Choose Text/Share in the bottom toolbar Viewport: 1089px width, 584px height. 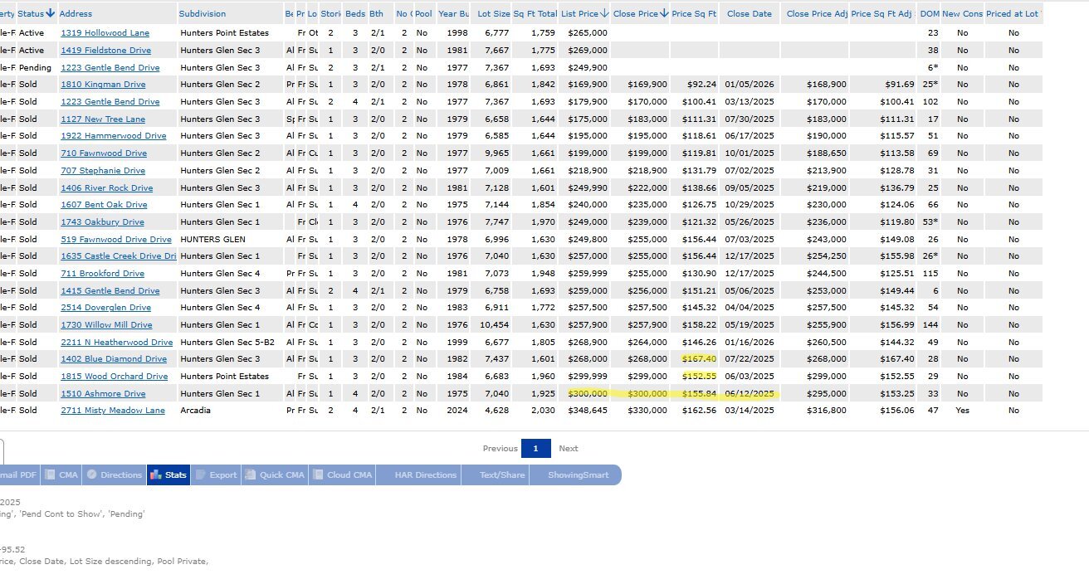pos(502,475)
